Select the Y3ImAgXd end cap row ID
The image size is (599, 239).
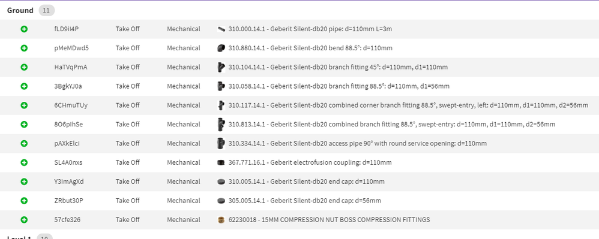tap(69, 181)
